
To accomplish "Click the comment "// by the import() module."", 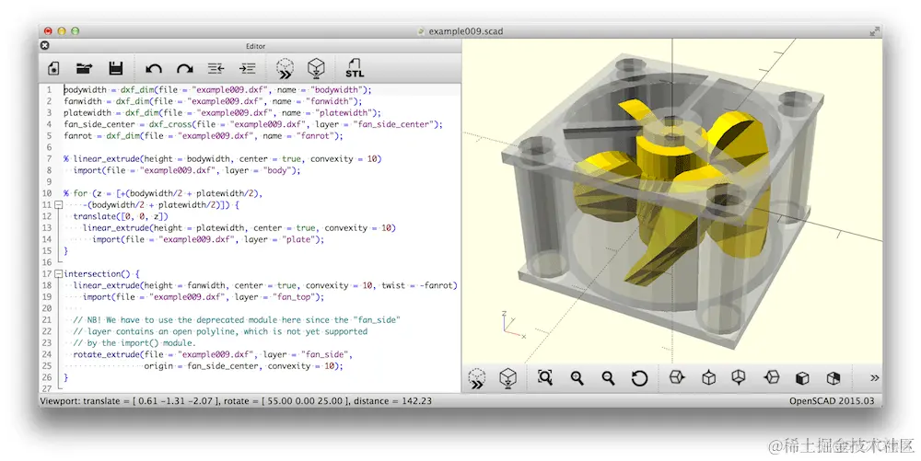I will [134, 342].
